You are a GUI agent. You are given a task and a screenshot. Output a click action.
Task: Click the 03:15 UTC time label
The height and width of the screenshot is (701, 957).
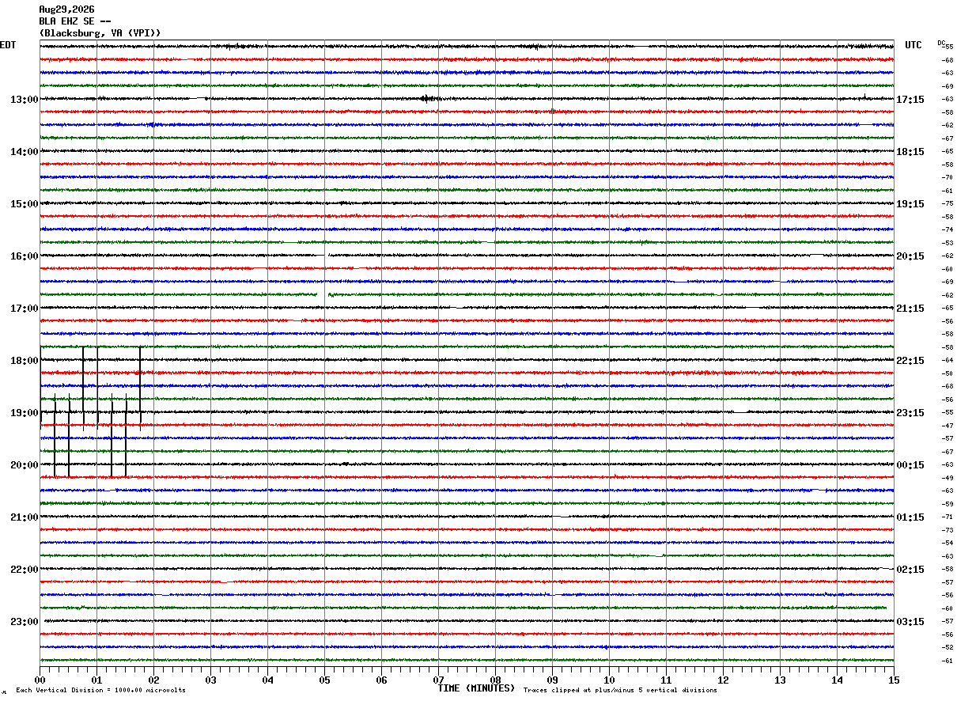910,622
